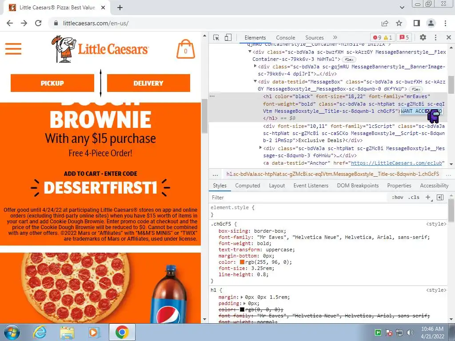Open DevTools customize three-dot menu

pos(435,37)
